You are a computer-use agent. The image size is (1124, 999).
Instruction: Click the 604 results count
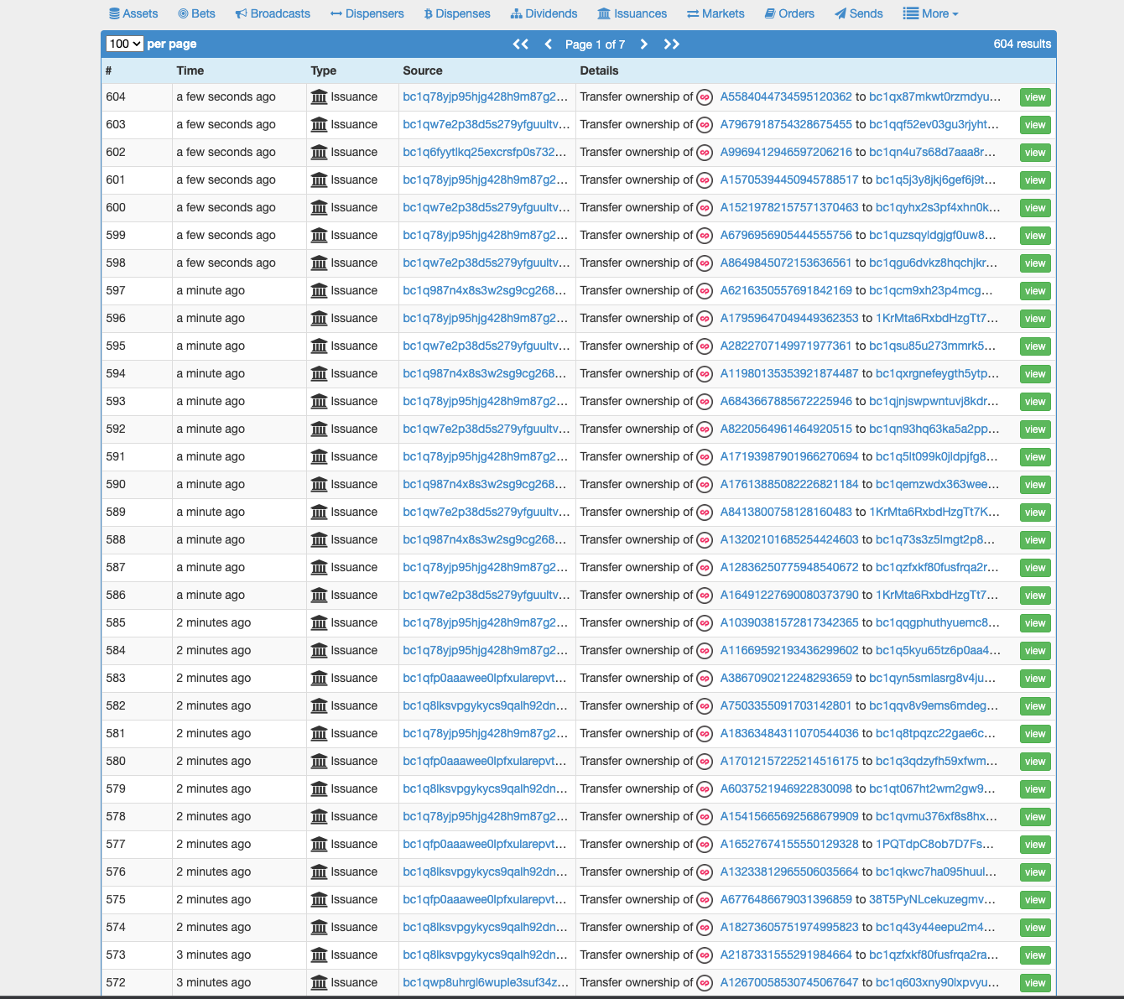click(1022, 44)
